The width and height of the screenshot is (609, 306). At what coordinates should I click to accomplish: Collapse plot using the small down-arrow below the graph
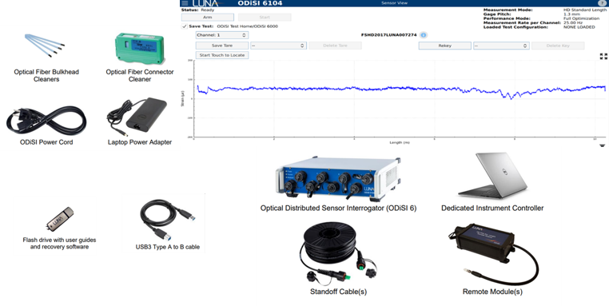pyautogui.click(x=602, y=146)
